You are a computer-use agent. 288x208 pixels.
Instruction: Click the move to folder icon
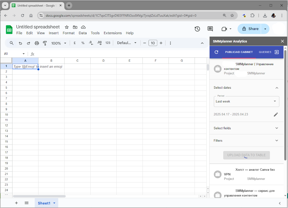[75, 27]
